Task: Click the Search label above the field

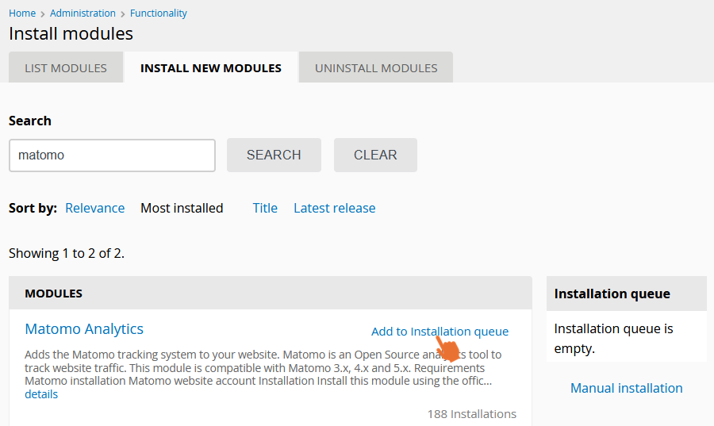Action: coord(30,121)
